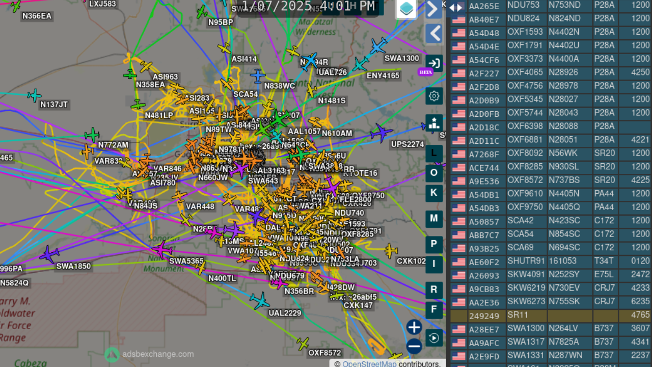Image resolution: width=652 pixels, height=367 pixels.
Task: Click the podium-with-star icon button
Action: pos(434,123)
